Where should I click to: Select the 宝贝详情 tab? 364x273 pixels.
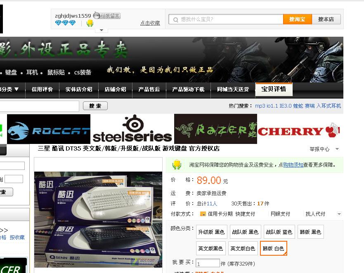274,89
